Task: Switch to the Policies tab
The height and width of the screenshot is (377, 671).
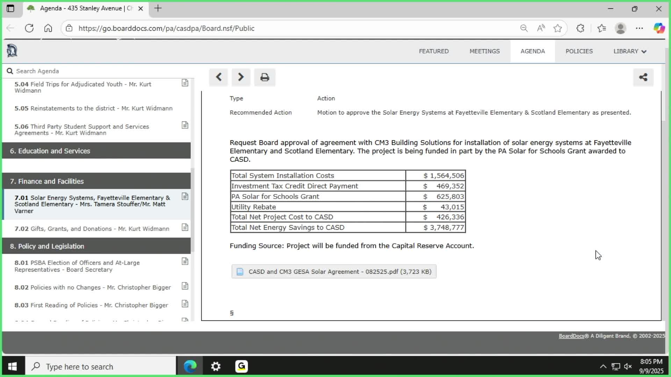Action: pos(579,51)
